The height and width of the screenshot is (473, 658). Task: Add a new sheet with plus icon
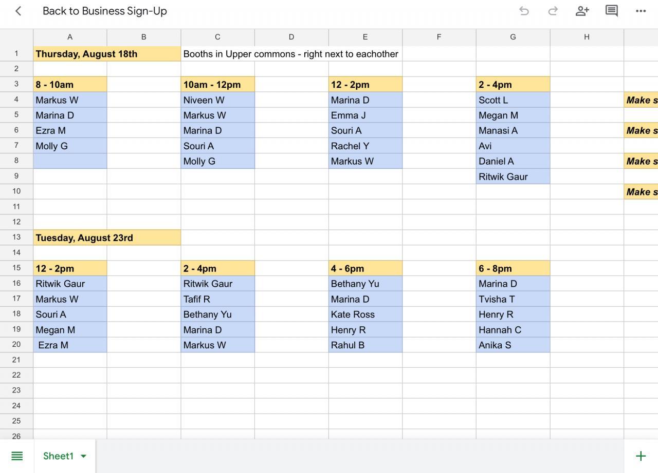(641, 456)
